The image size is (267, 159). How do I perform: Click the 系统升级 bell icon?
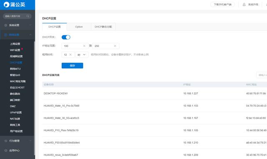coord(244,5)
